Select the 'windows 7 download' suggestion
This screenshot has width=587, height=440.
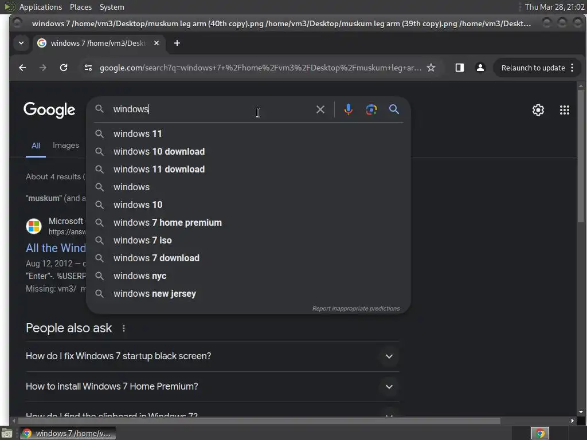(249, 258)
